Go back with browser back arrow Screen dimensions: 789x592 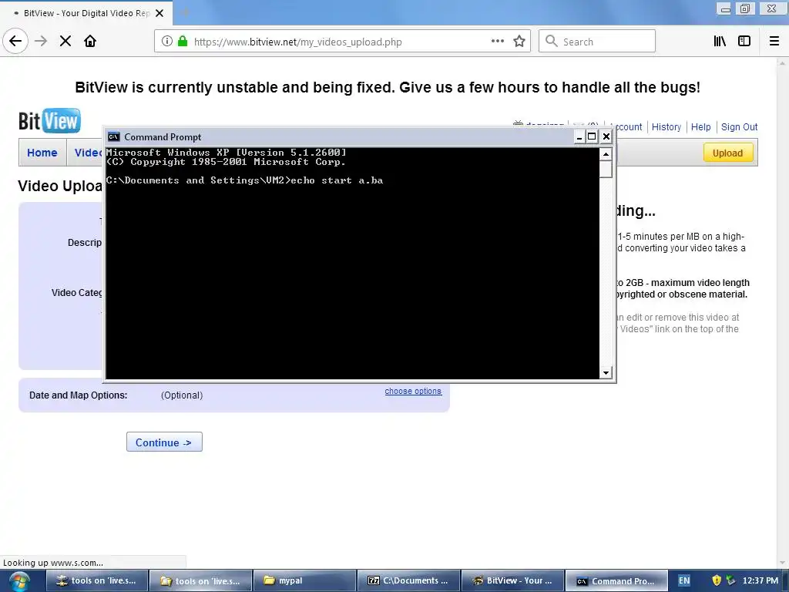point(15,41)
